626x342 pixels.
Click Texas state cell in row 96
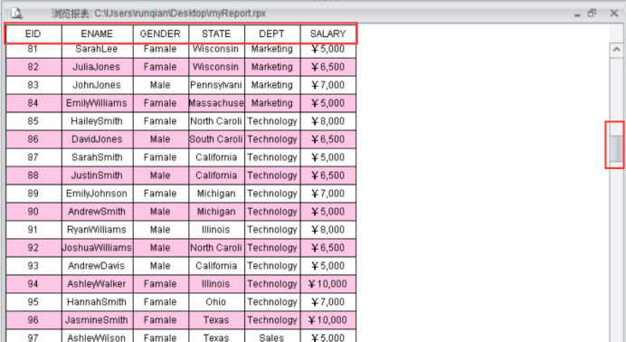[216, 320]
